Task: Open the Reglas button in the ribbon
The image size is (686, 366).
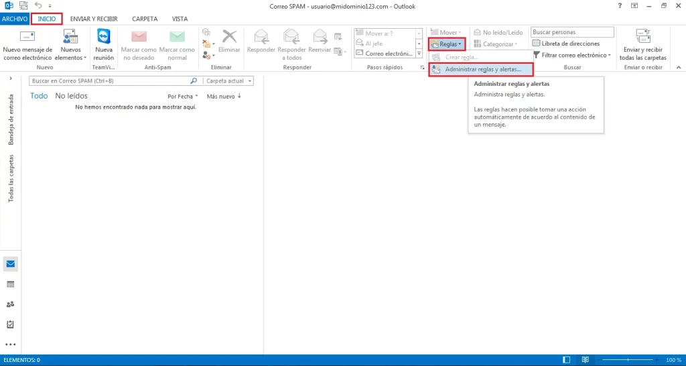Action: (447, 44)
